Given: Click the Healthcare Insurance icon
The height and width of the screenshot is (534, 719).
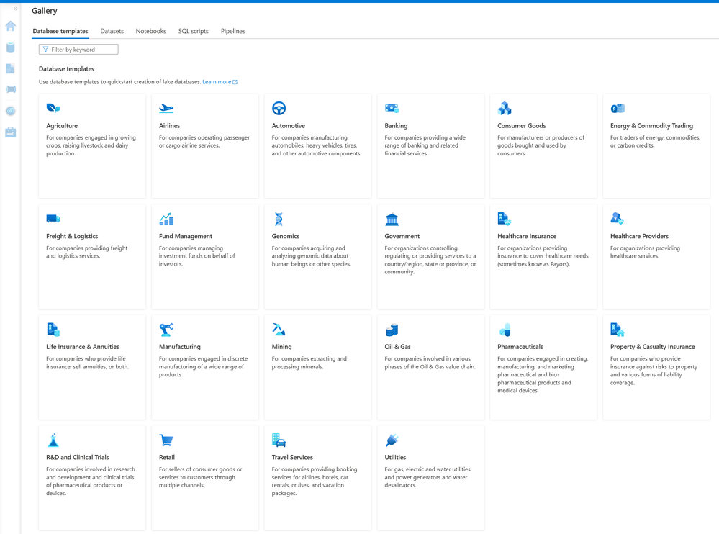Looking at the screenshot, I should (x=505, y=219).
